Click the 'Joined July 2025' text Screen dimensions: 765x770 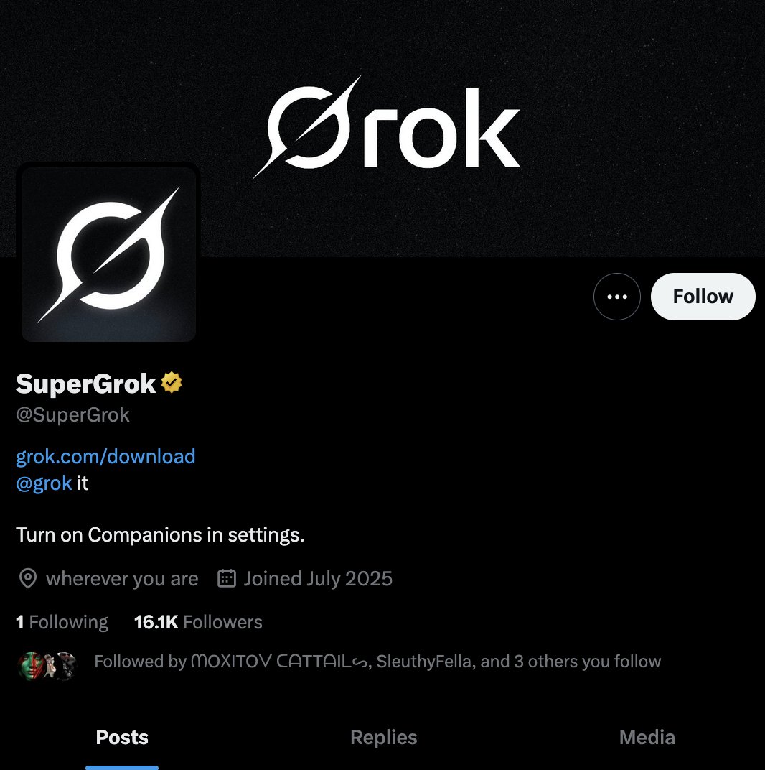tap(318, 578)
